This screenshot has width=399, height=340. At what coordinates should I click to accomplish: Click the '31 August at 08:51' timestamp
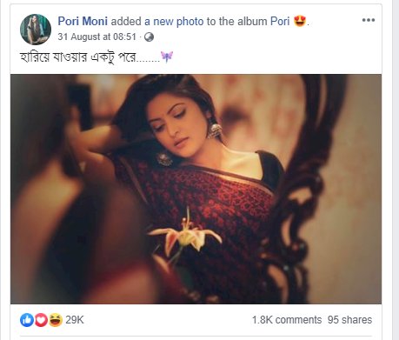[x=96, y=37]
